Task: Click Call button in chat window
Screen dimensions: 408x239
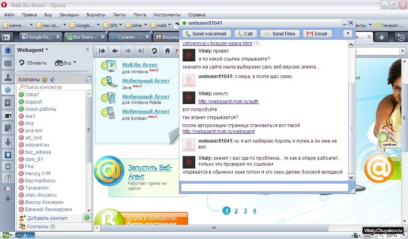Action: [x=245, y=34]
